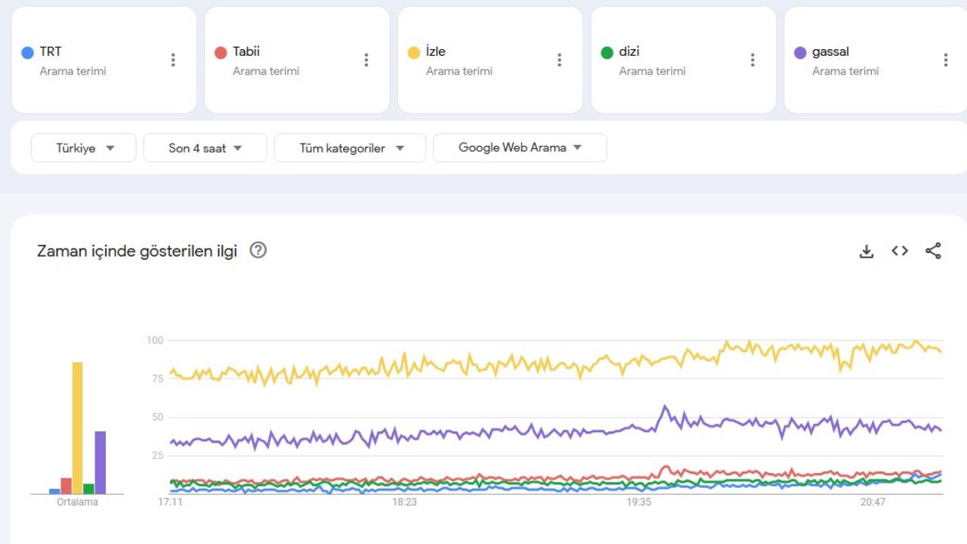Click the Zaman içinde gösterilen ilgi heading
This screenshot has height=544, width=967.
coord(137,251)
